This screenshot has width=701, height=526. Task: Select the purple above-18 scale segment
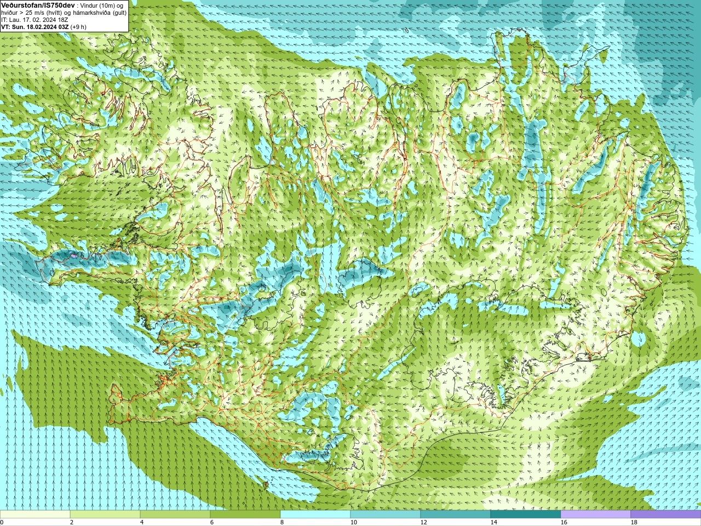(x=666, y=514)
